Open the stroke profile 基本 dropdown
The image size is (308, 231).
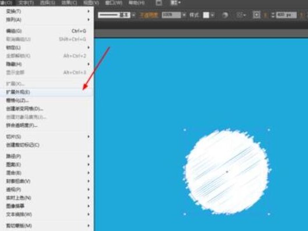click(133, 15)
